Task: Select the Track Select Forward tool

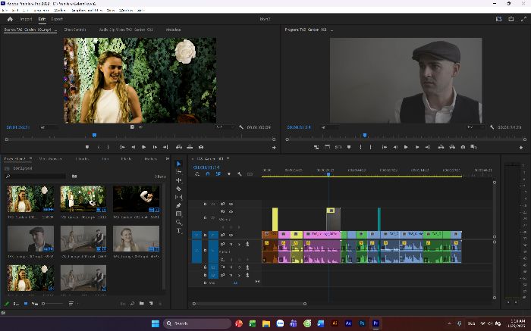Action: click(178, 172)
